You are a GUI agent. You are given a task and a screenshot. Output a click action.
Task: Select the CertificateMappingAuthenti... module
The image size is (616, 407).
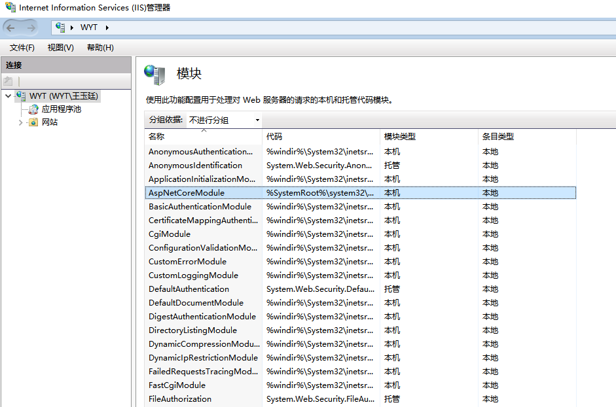[x=360, y=221]
